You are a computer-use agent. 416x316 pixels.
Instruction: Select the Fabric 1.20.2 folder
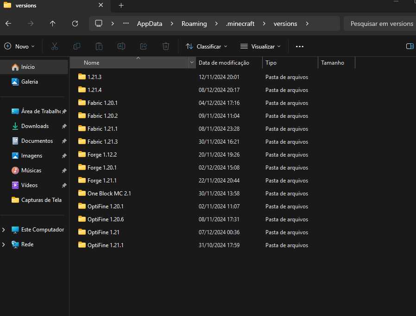click(x=98, y=116)
